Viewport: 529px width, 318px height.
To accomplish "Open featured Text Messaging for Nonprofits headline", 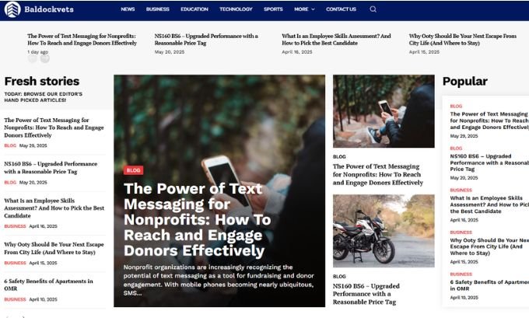I will coord(197,219).
